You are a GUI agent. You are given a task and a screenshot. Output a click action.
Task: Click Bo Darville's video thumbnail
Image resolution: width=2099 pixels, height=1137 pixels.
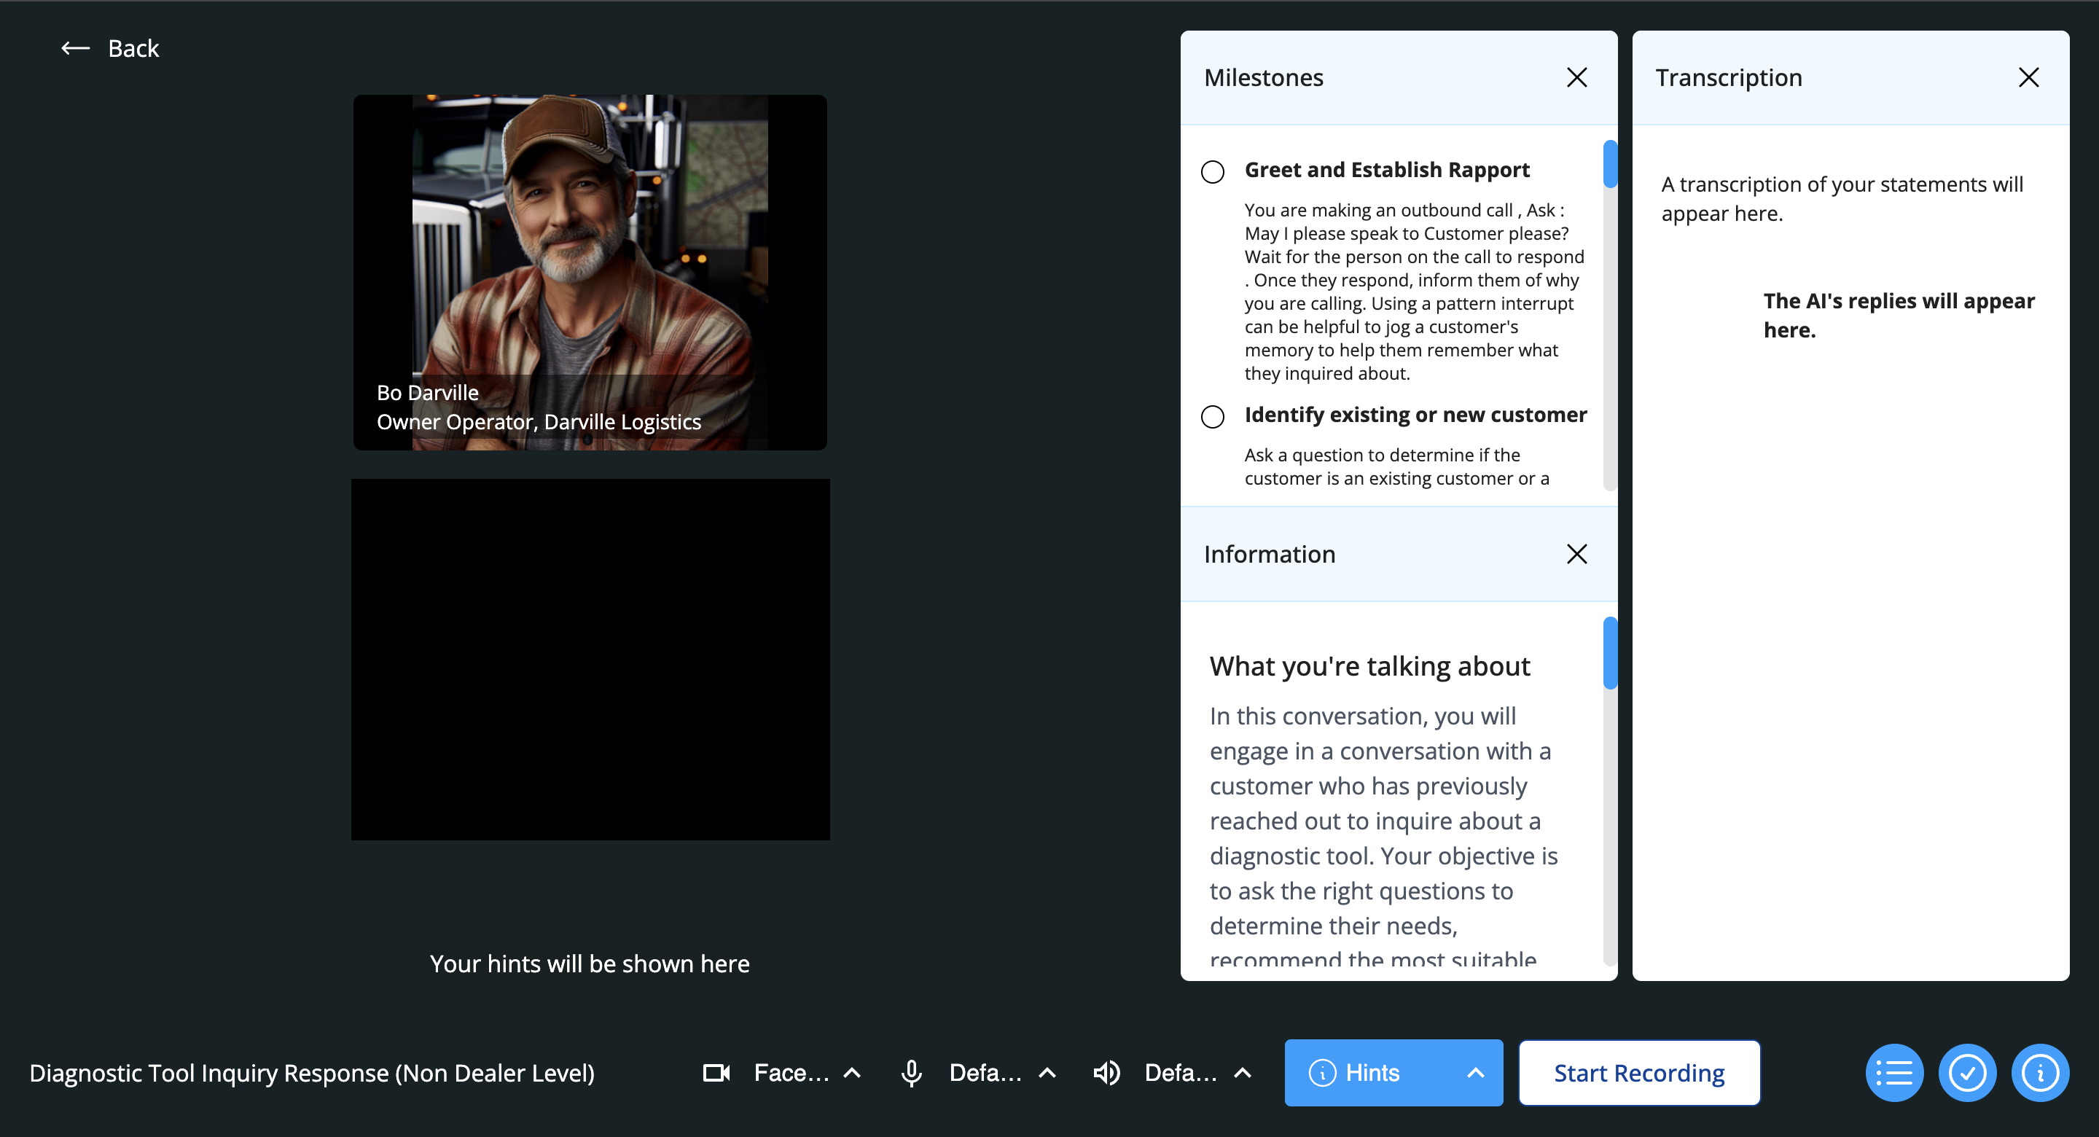(590, 273)
